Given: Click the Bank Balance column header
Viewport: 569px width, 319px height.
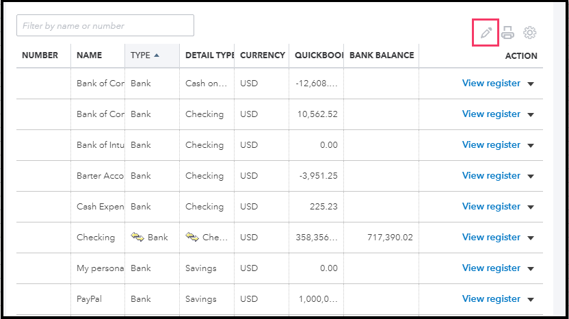Looking at the screenshot, I should pos(382,55).
